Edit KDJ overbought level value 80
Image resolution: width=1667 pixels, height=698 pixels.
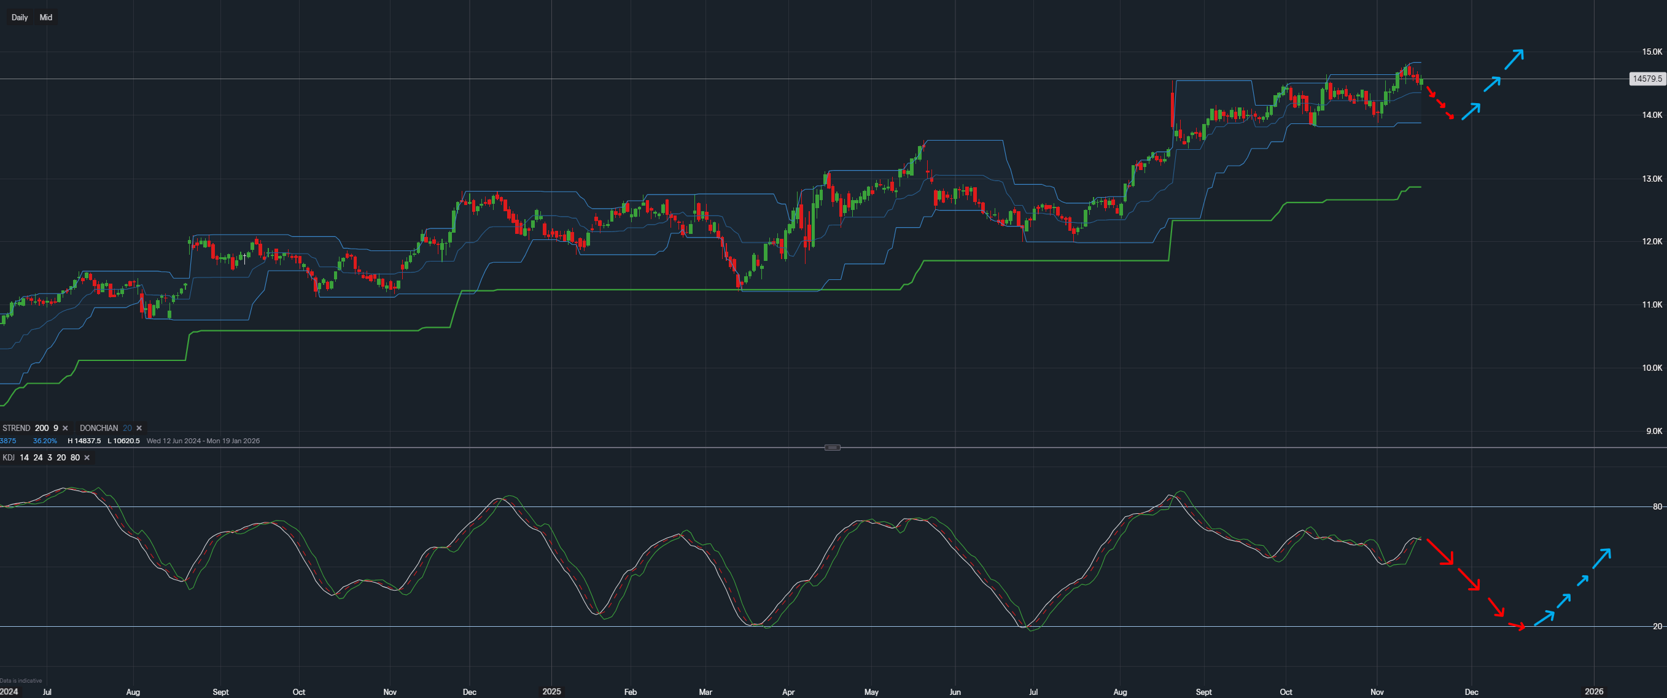coord(75,458)
